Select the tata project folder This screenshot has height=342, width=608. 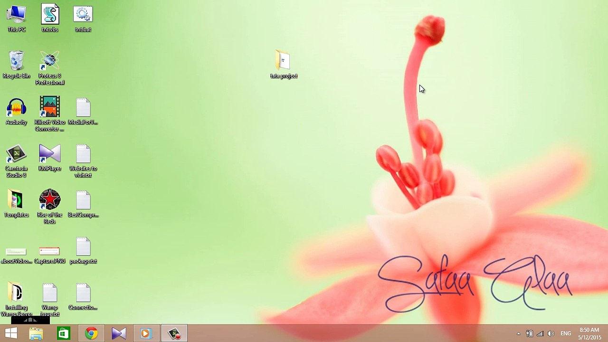(284, 65)
